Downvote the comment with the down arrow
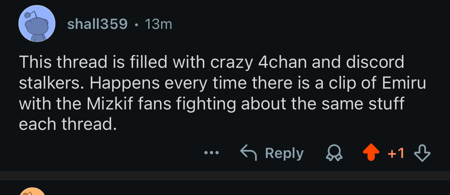The height and width of the screenshot is (195, 450). pyautogui.click(x=422, y=153)
